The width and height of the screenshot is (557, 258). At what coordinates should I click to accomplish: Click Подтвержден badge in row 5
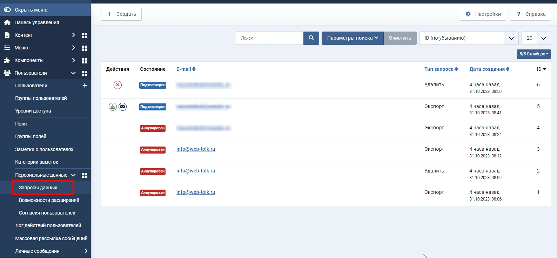pyautogui.click(x=153, y=107)
